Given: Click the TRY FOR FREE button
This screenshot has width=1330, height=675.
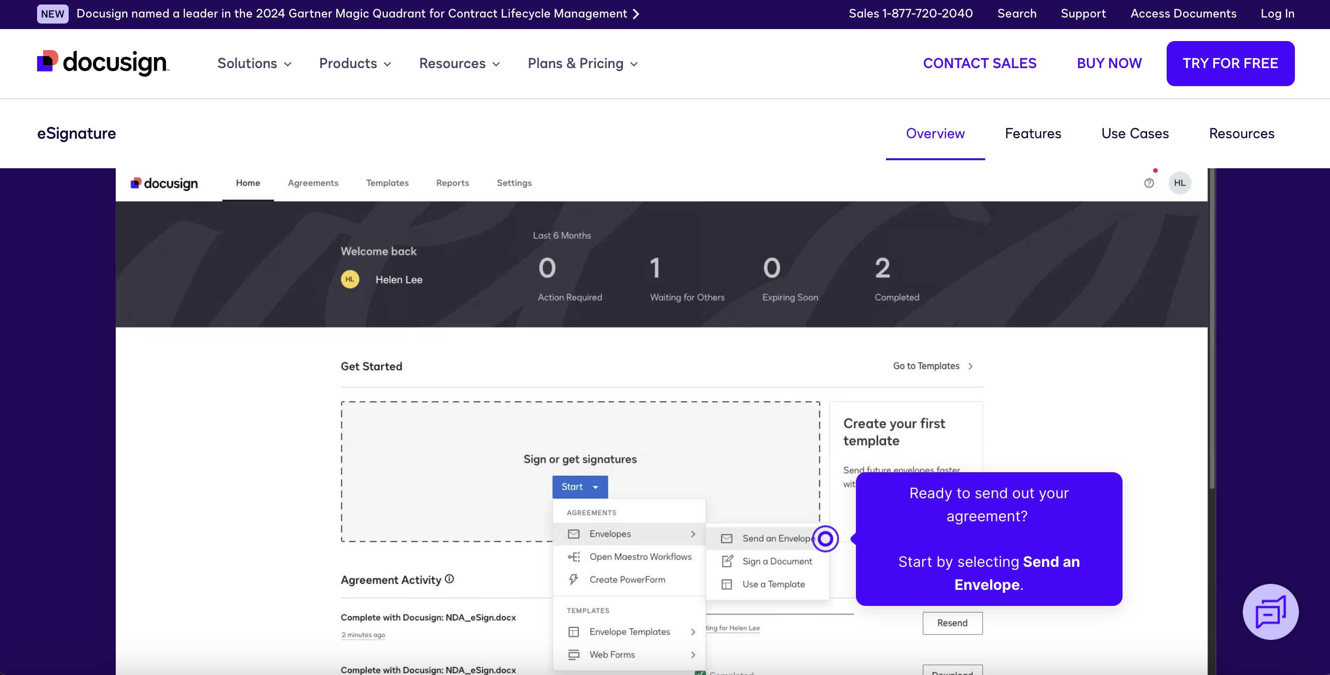Looking at the screenshot, I should tap(1230, 63).
